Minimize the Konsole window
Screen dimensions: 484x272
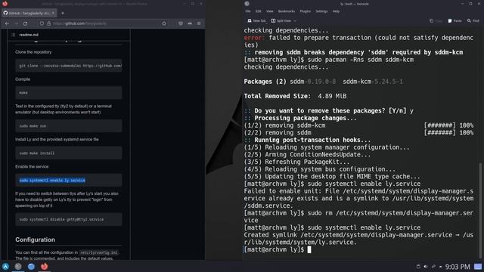462,4
